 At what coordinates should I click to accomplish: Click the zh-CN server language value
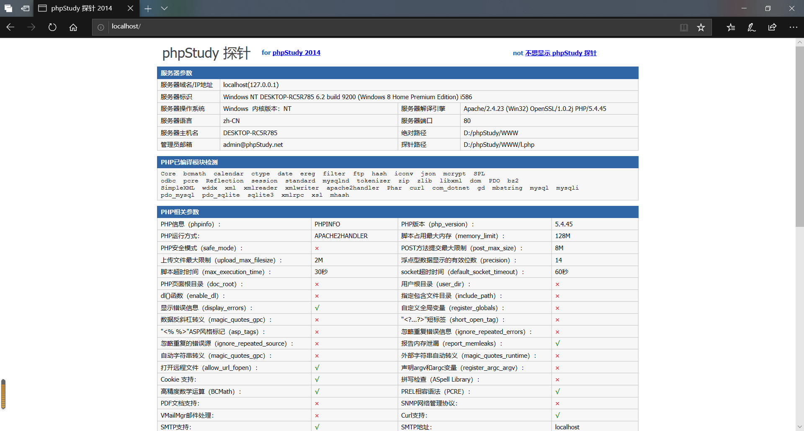232,121
